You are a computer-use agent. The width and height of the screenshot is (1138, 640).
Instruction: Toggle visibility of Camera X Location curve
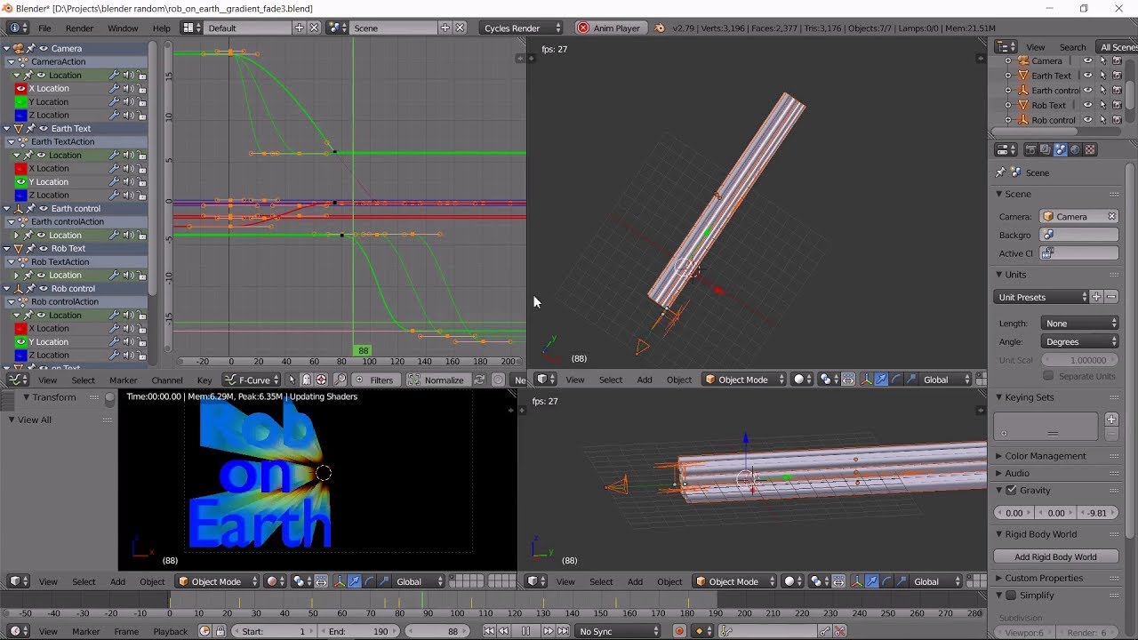pyautogui.click(x=20, y=88)
